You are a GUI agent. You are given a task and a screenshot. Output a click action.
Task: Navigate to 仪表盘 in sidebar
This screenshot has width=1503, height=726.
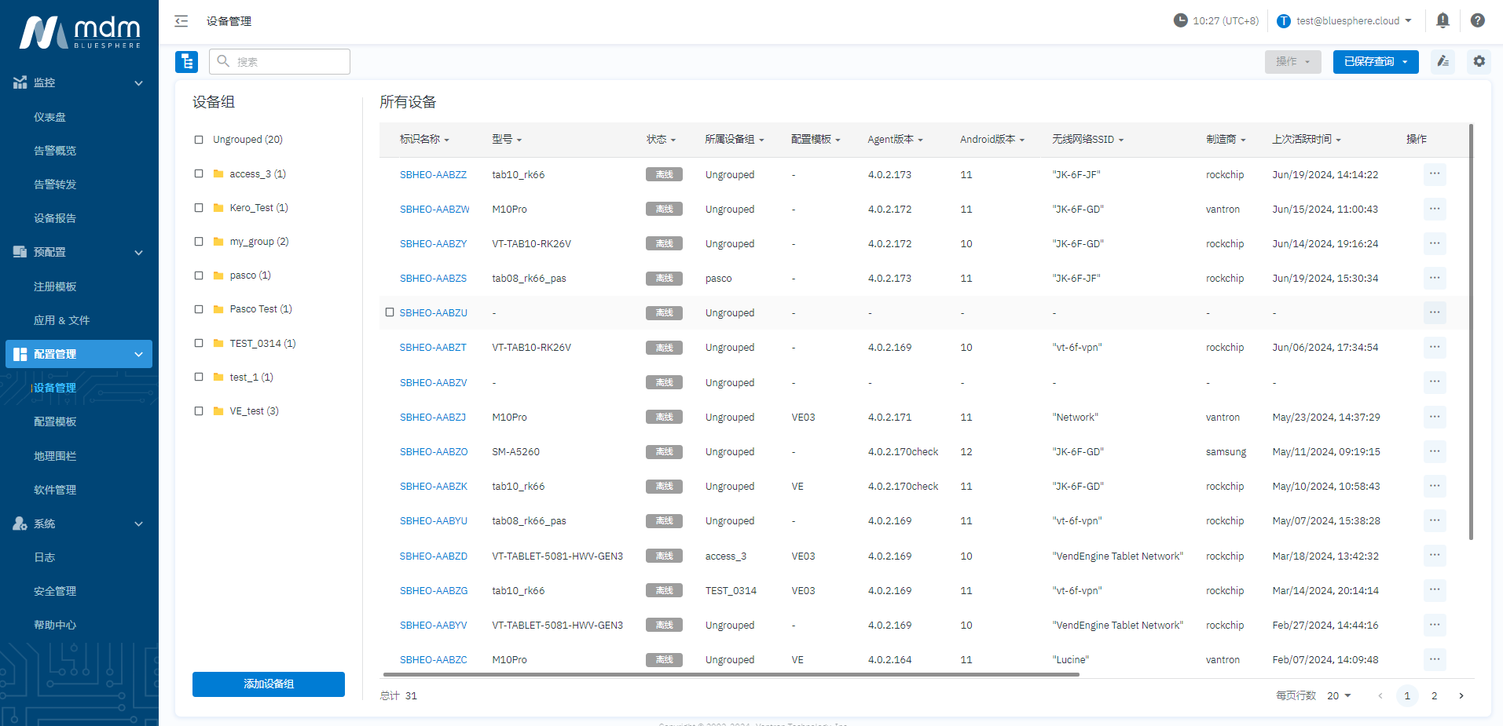click(50, 117)
